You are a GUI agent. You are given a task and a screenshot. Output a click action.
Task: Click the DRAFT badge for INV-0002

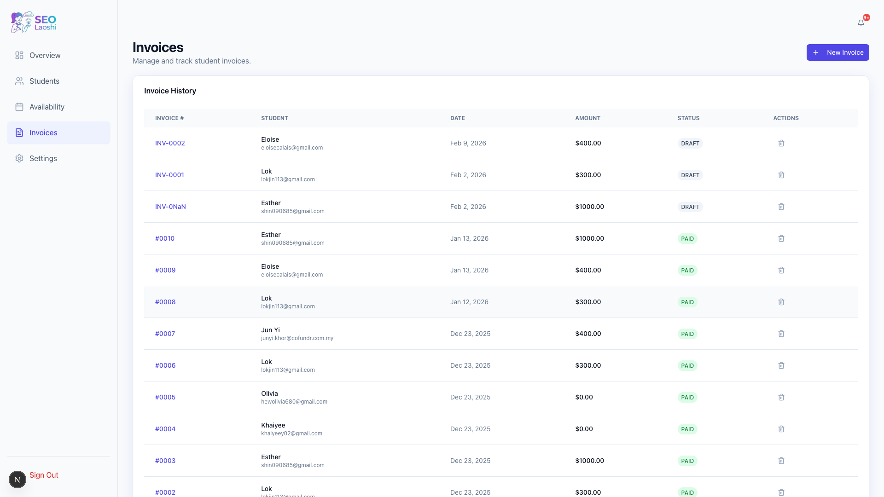coord(690,143)
